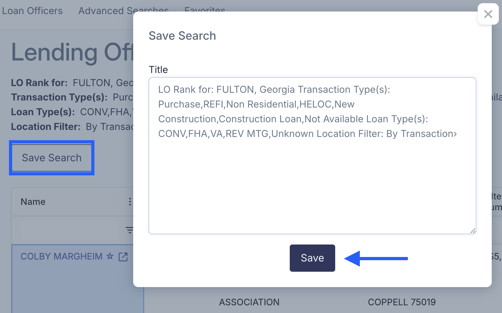Open COLBY MARGHEIM's external link icon
This screenshot has width=502, height=313.
(123, 257)
